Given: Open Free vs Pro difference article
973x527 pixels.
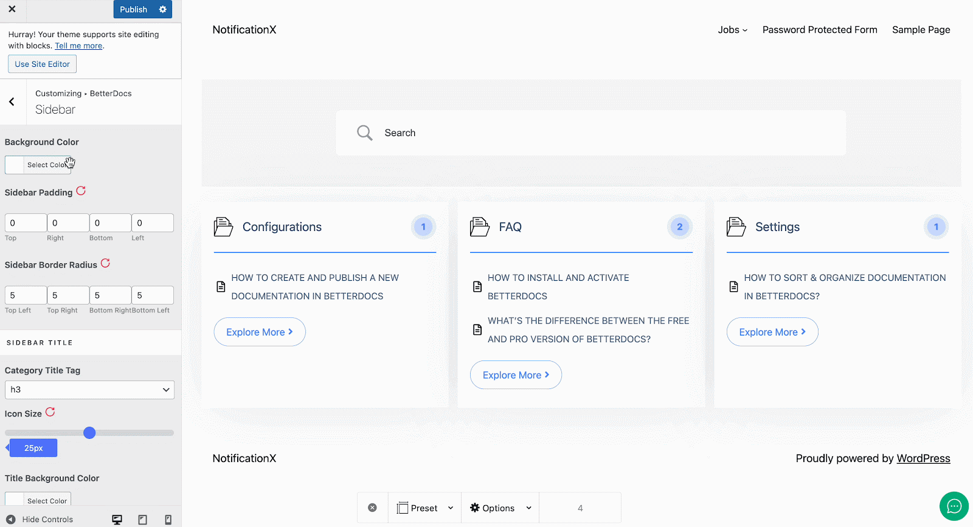Looking at the screenshot, I should click(x=588, y=329).
